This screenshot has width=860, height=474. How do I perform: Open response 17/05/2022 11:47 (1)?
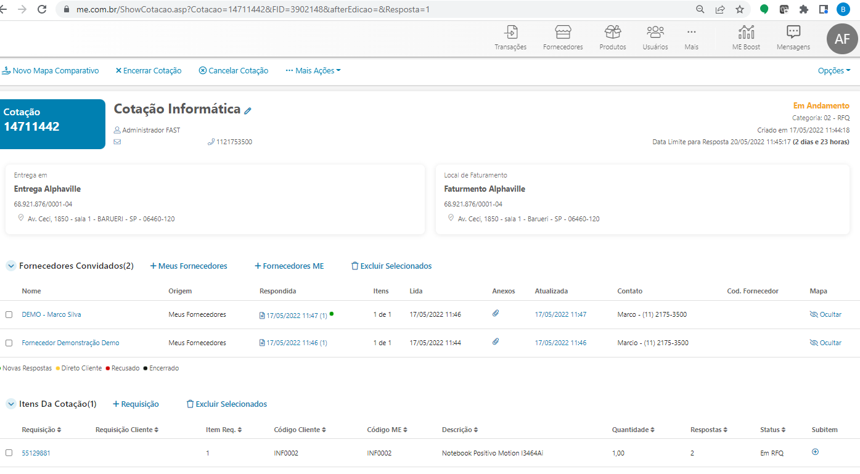pos(293,315)
